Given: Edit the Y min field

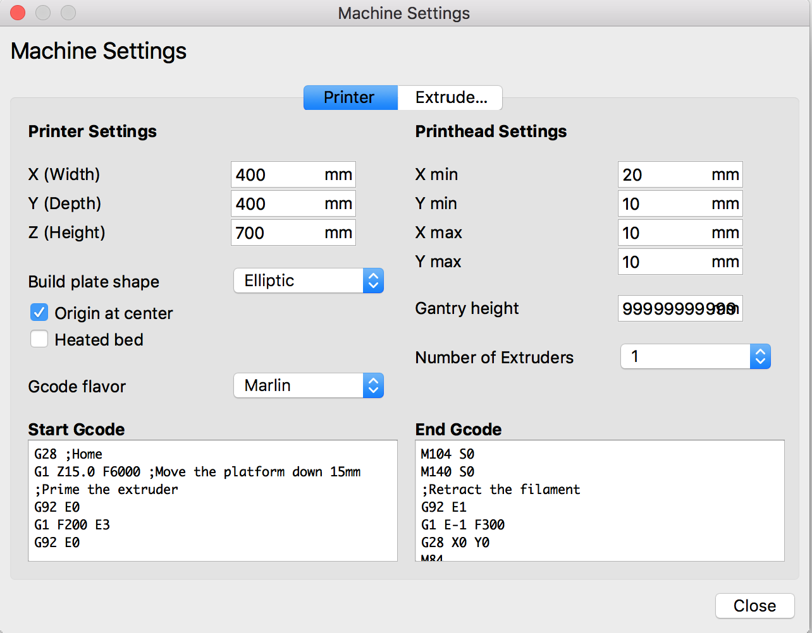Looking at the screenshot, I should point(680,203).
